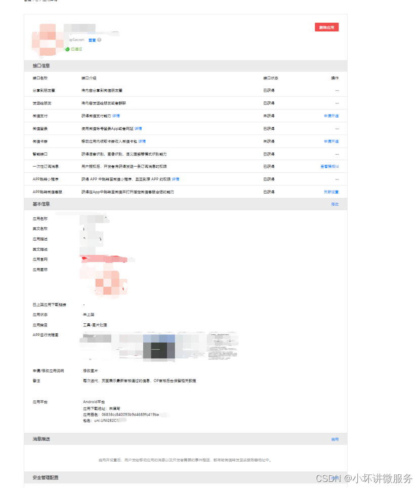Open 详情 link in 微信卡券 row
This screenshot has width=420, height=488.
point(142,141)
